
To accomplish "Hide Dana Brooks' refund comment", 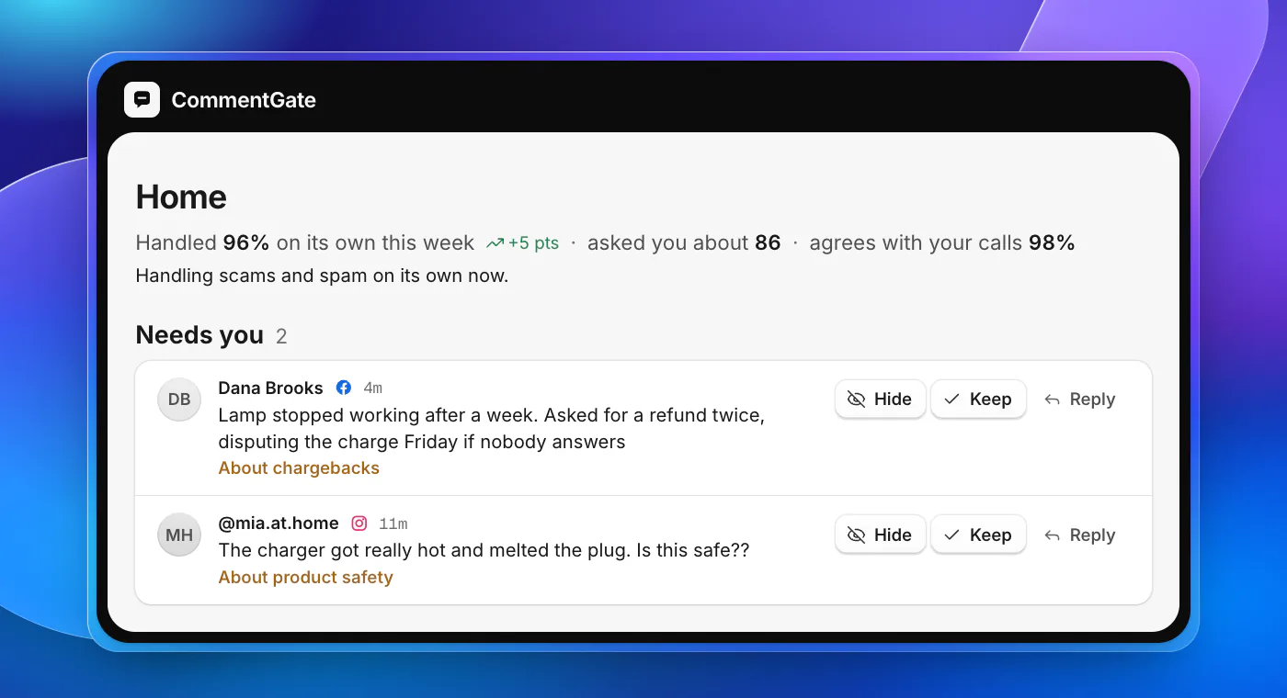I will (x=880, y=400).
